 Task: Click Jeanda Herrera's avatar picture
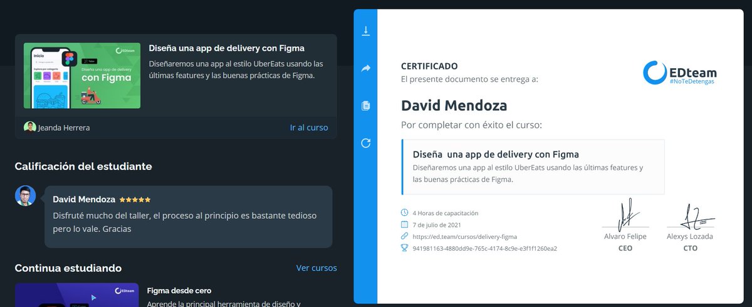click(29, 127)
